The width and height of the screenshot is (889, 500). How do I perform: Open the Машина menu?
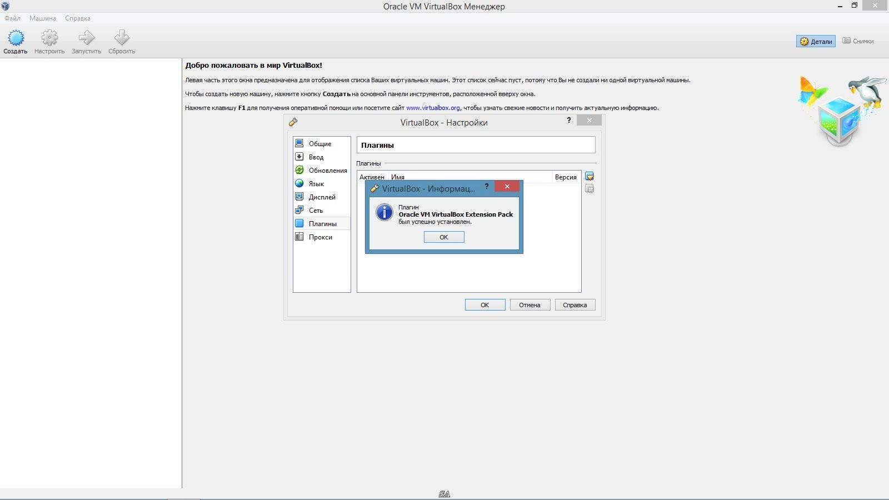[43, 18]
